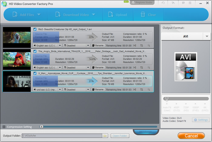This screenshot has height=142, width=212.
Task: Open the Ringtone Studio tab
Action: point(142,3)
